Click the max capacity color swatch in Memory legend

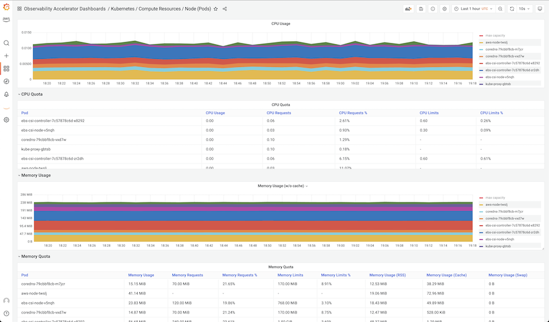coord(481,197)
